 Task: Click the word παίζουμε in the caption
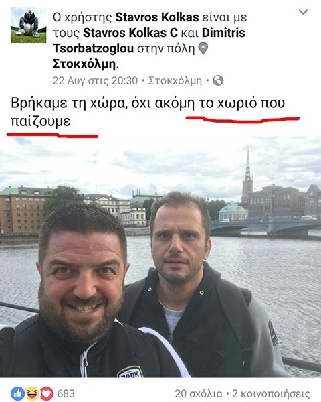pyautogui.click(x=40, y=121)
